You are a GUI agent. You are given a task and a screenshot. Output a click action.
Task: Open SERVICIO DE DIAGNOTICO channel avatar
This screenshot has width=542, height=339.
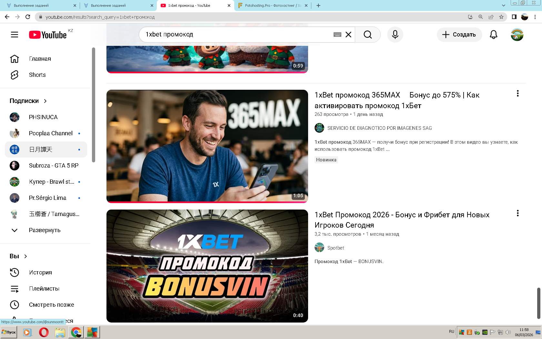(x=319, y=128)
